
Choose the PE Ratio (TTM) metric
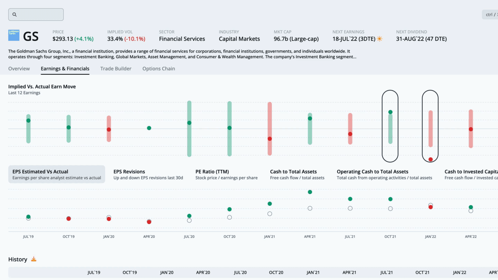tap(227, 174)
